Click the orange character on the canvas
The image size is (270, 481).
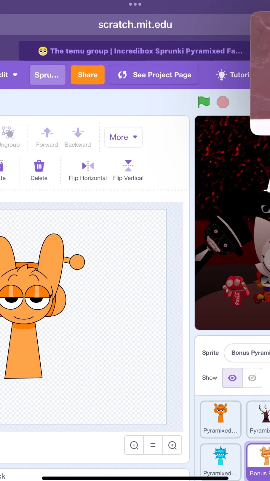[x=33, y=306]
